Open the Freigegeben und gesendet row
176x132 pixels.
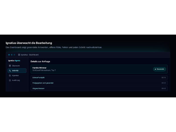(x=99, y=83)
